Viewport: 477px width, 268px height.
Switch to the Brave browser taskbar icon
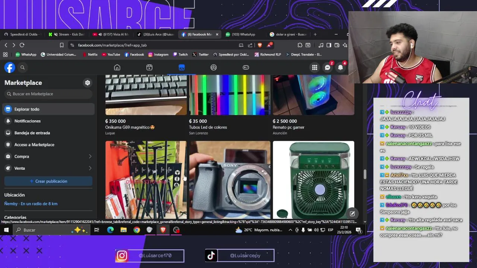tap(163, 230)
